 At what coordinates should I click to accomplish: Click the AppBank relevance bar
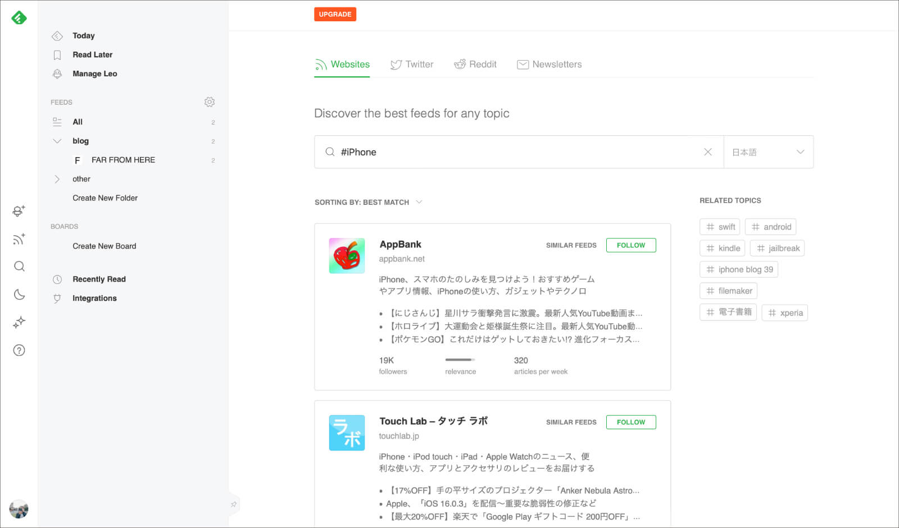pos(460,360)
